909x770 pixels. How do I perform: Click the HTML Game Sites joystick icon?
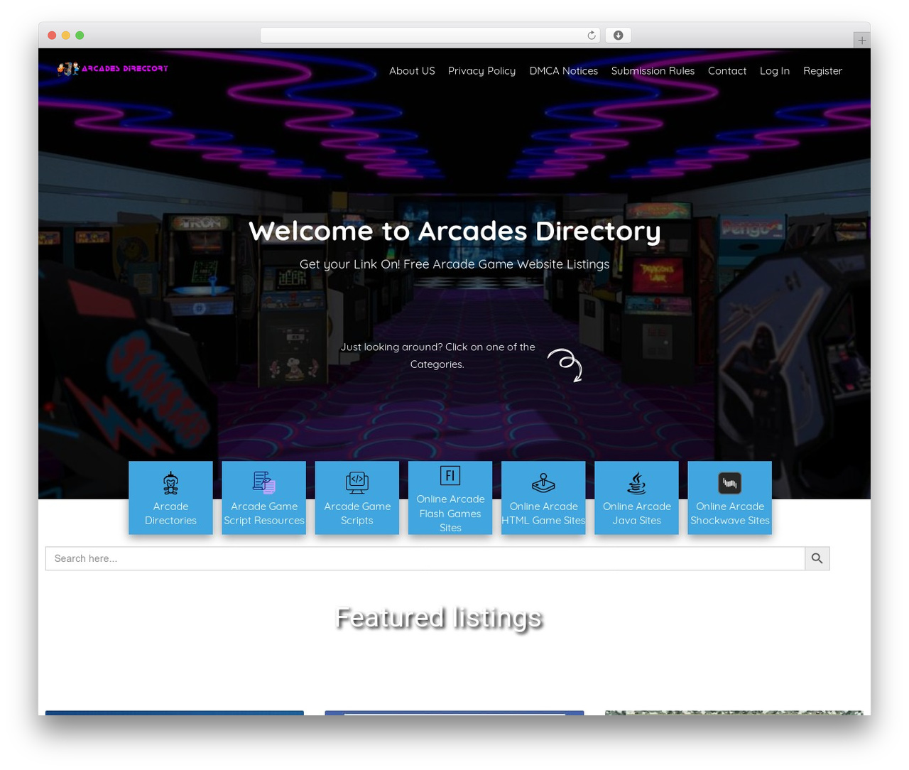543,483
